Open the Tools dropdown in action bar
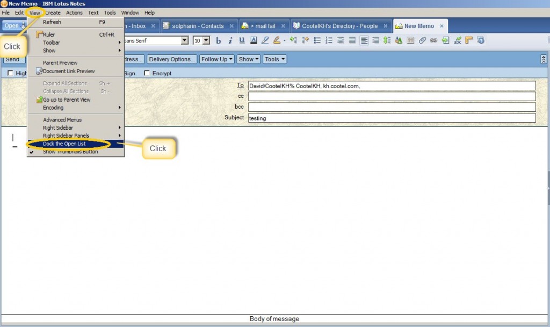Viewport: 550px width, 327px height. point(274,59)
